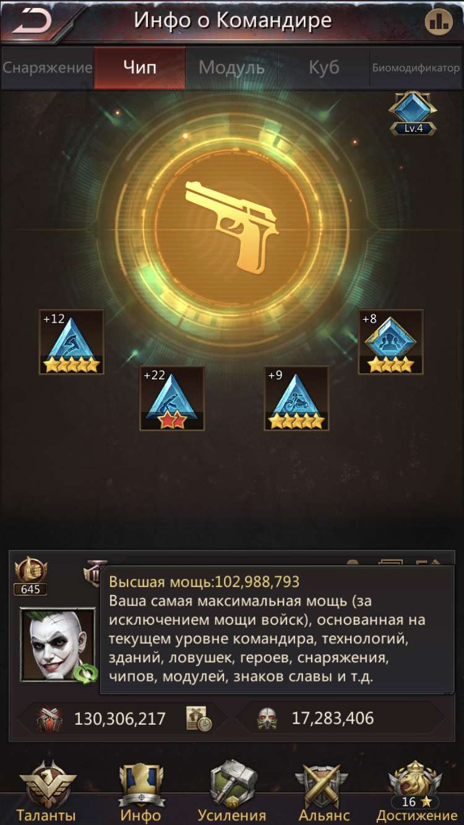
Task: Tap the 645 thumbs-up likes badge
Action: point(31,576)
